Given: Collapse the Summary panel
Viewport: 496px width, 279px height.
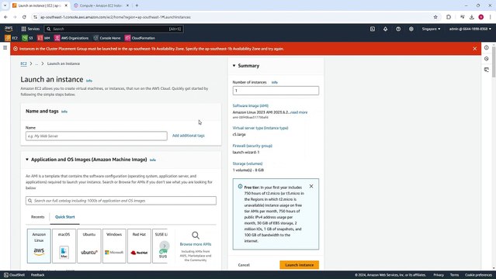Looking at the screenshot, I should click(234, 66).
